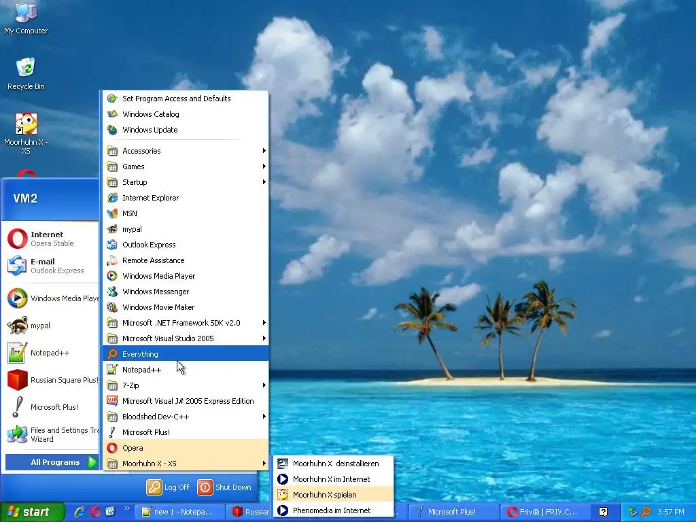Click the VM2 user name header
This screenshot has height=522, width=696.
pyautogui.click(x=25, y=198)
